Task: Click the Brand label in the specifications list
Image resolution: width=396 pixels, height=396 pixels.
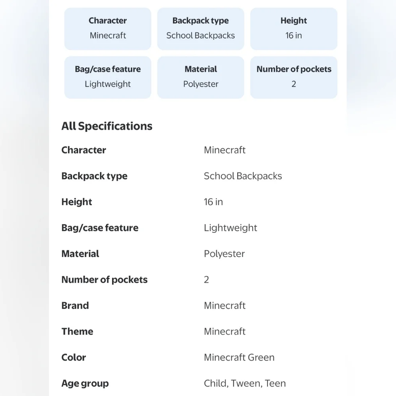Action: pos(75,306)
